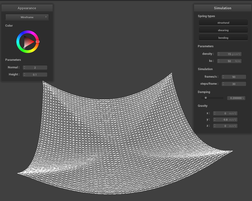
Task: Increase the steps/frame value using its stepper
Action: click(x=223, y=83)
